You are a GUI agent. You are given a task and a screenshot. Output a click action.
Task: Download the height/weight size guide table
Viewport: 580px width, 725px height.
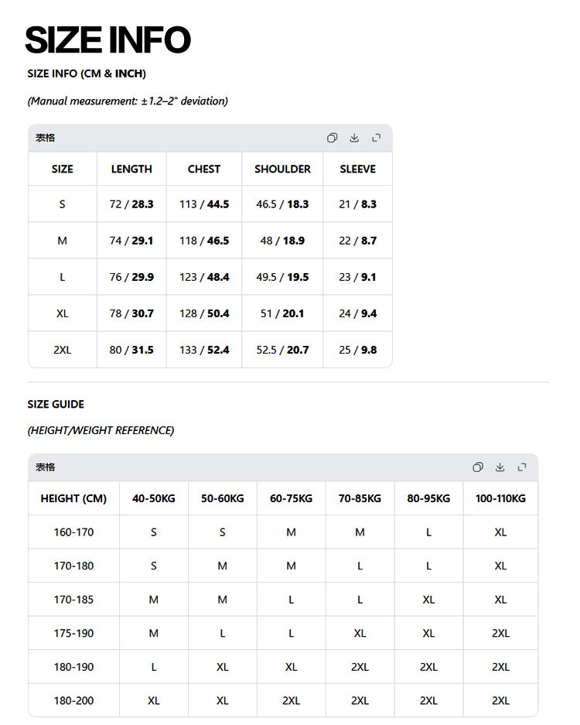click(500, 467)
